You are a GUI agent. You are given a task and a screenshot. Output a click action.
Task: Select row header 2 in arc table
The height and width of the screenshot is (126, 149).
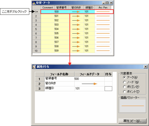(36, 16)
